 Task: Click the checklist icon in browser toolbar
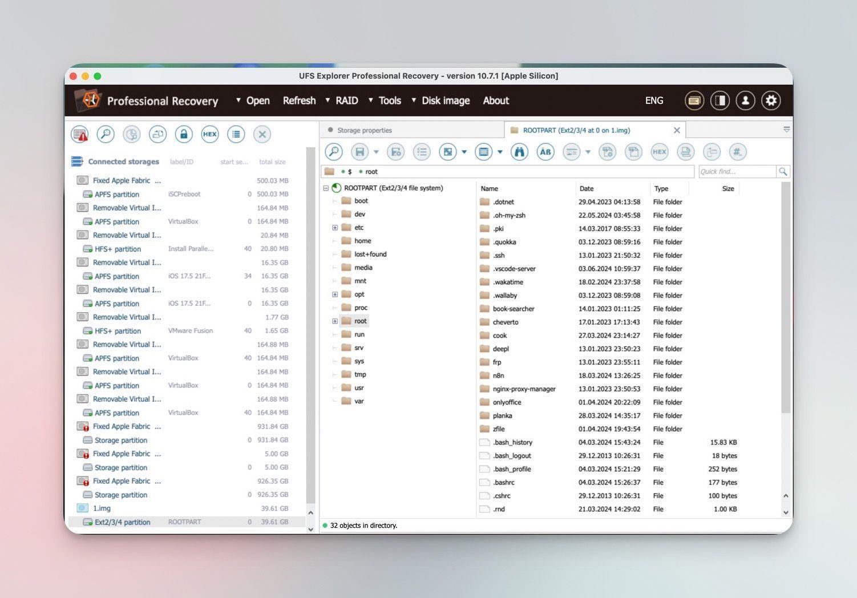[422, 152]
